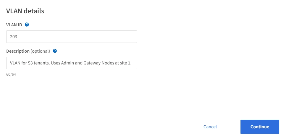Click the word "Gateway" in the description
Image resolution: width=281 pixels, height=136 pixels.
[88, 63]
